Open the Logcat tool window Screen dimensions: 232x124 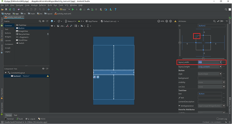[x=30, y=119]
